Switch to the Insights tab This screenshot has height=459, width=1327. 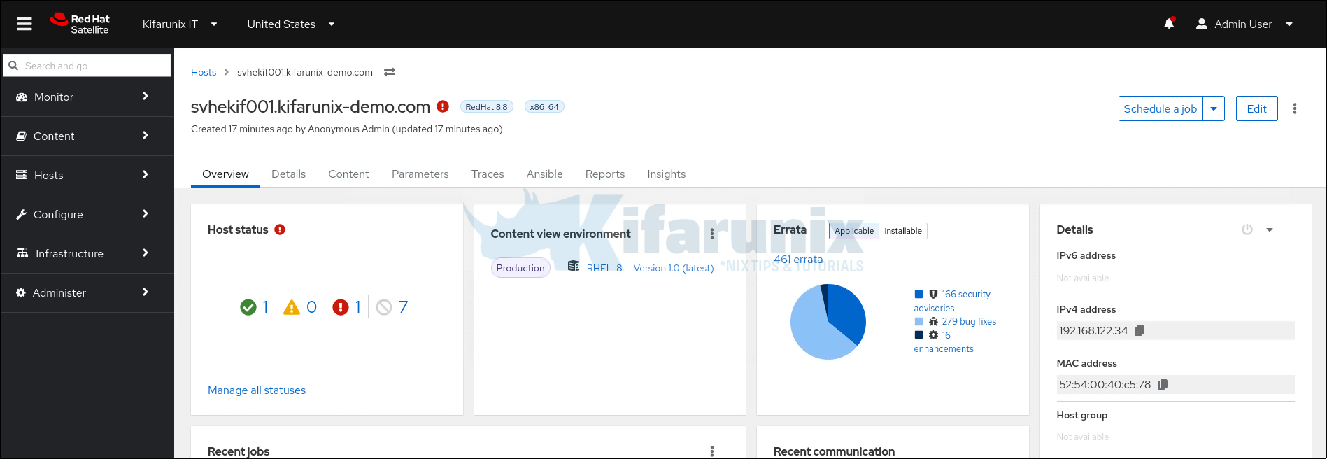click(x=666, y=174)
